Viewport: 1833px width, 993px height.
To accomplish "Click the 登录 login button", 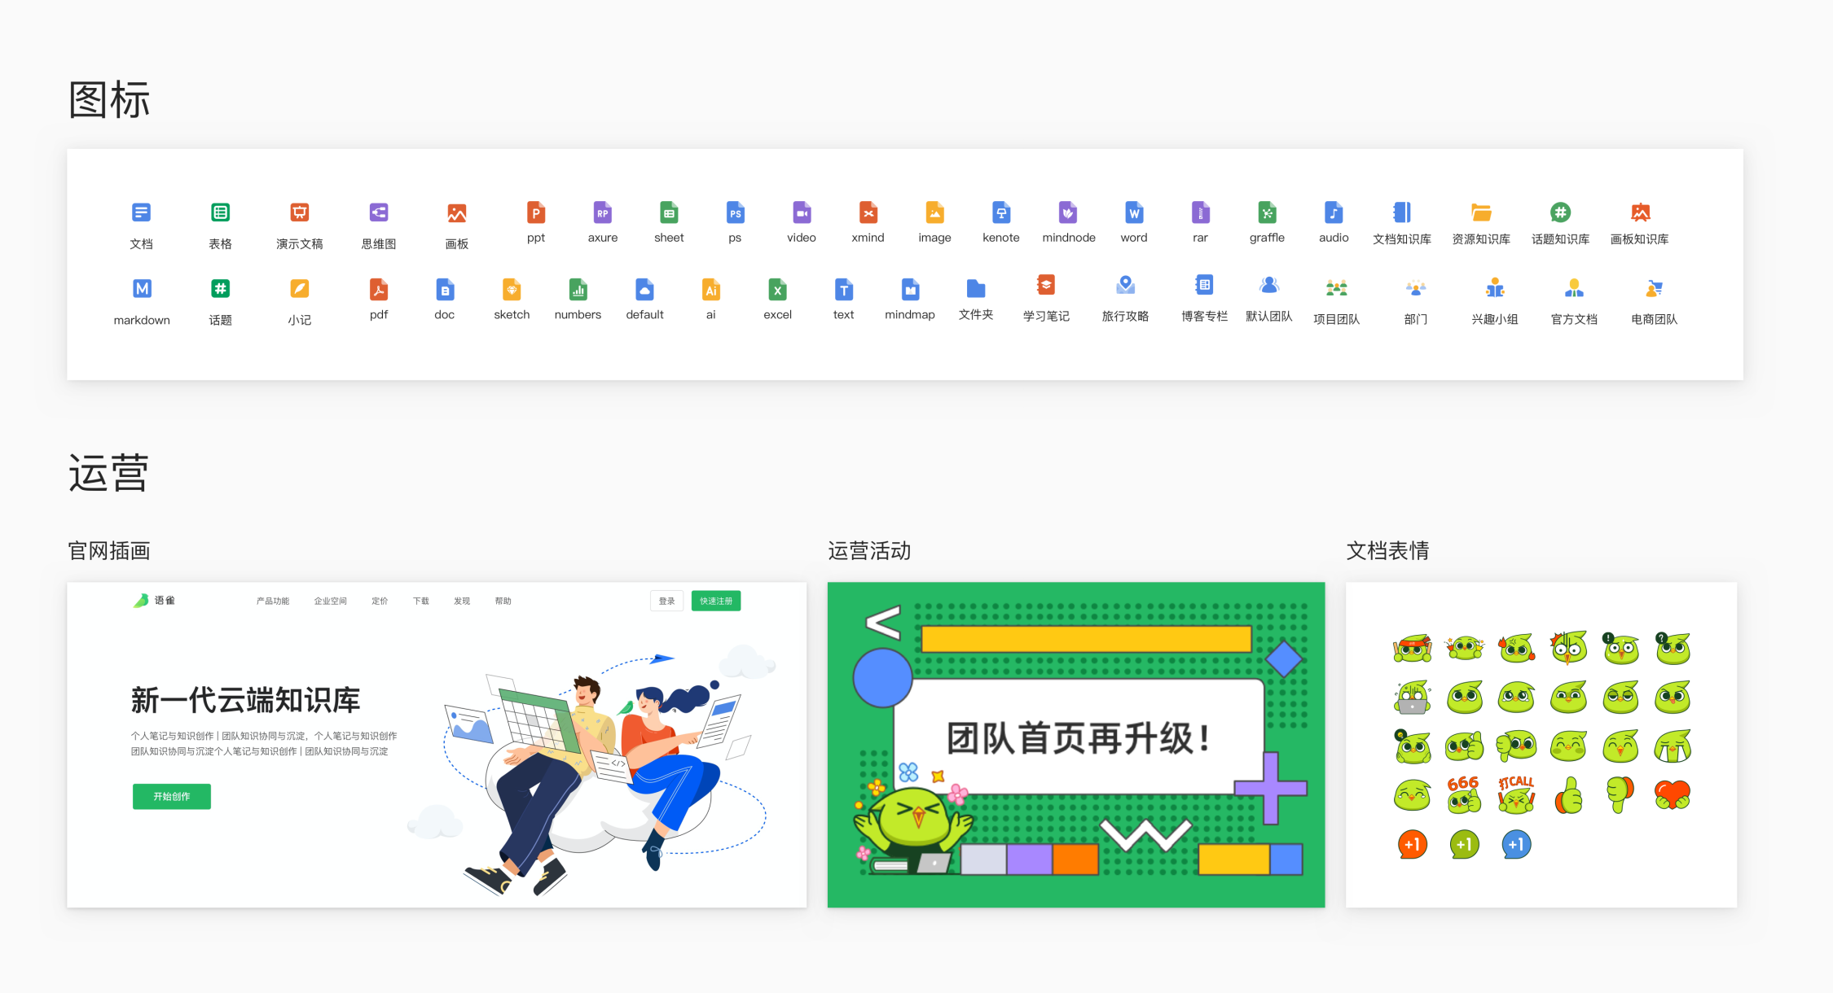I will pyautogui.click(x=666, y=601).
